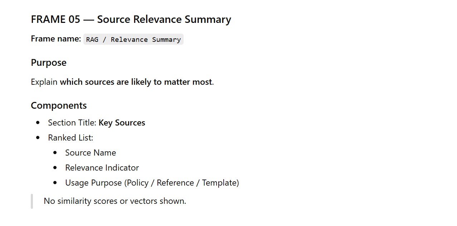Click the "Relevance Indicator" sub-item
The width and height of the screenshot is (457, 226).
(102, 168)
